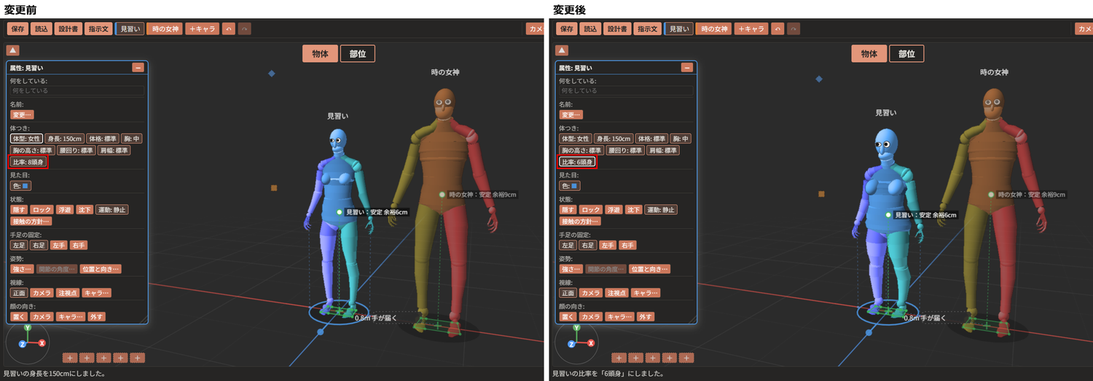
Task: Collapse panels with the up-triangle button in 変更後
Action: (x=562, y=50)
